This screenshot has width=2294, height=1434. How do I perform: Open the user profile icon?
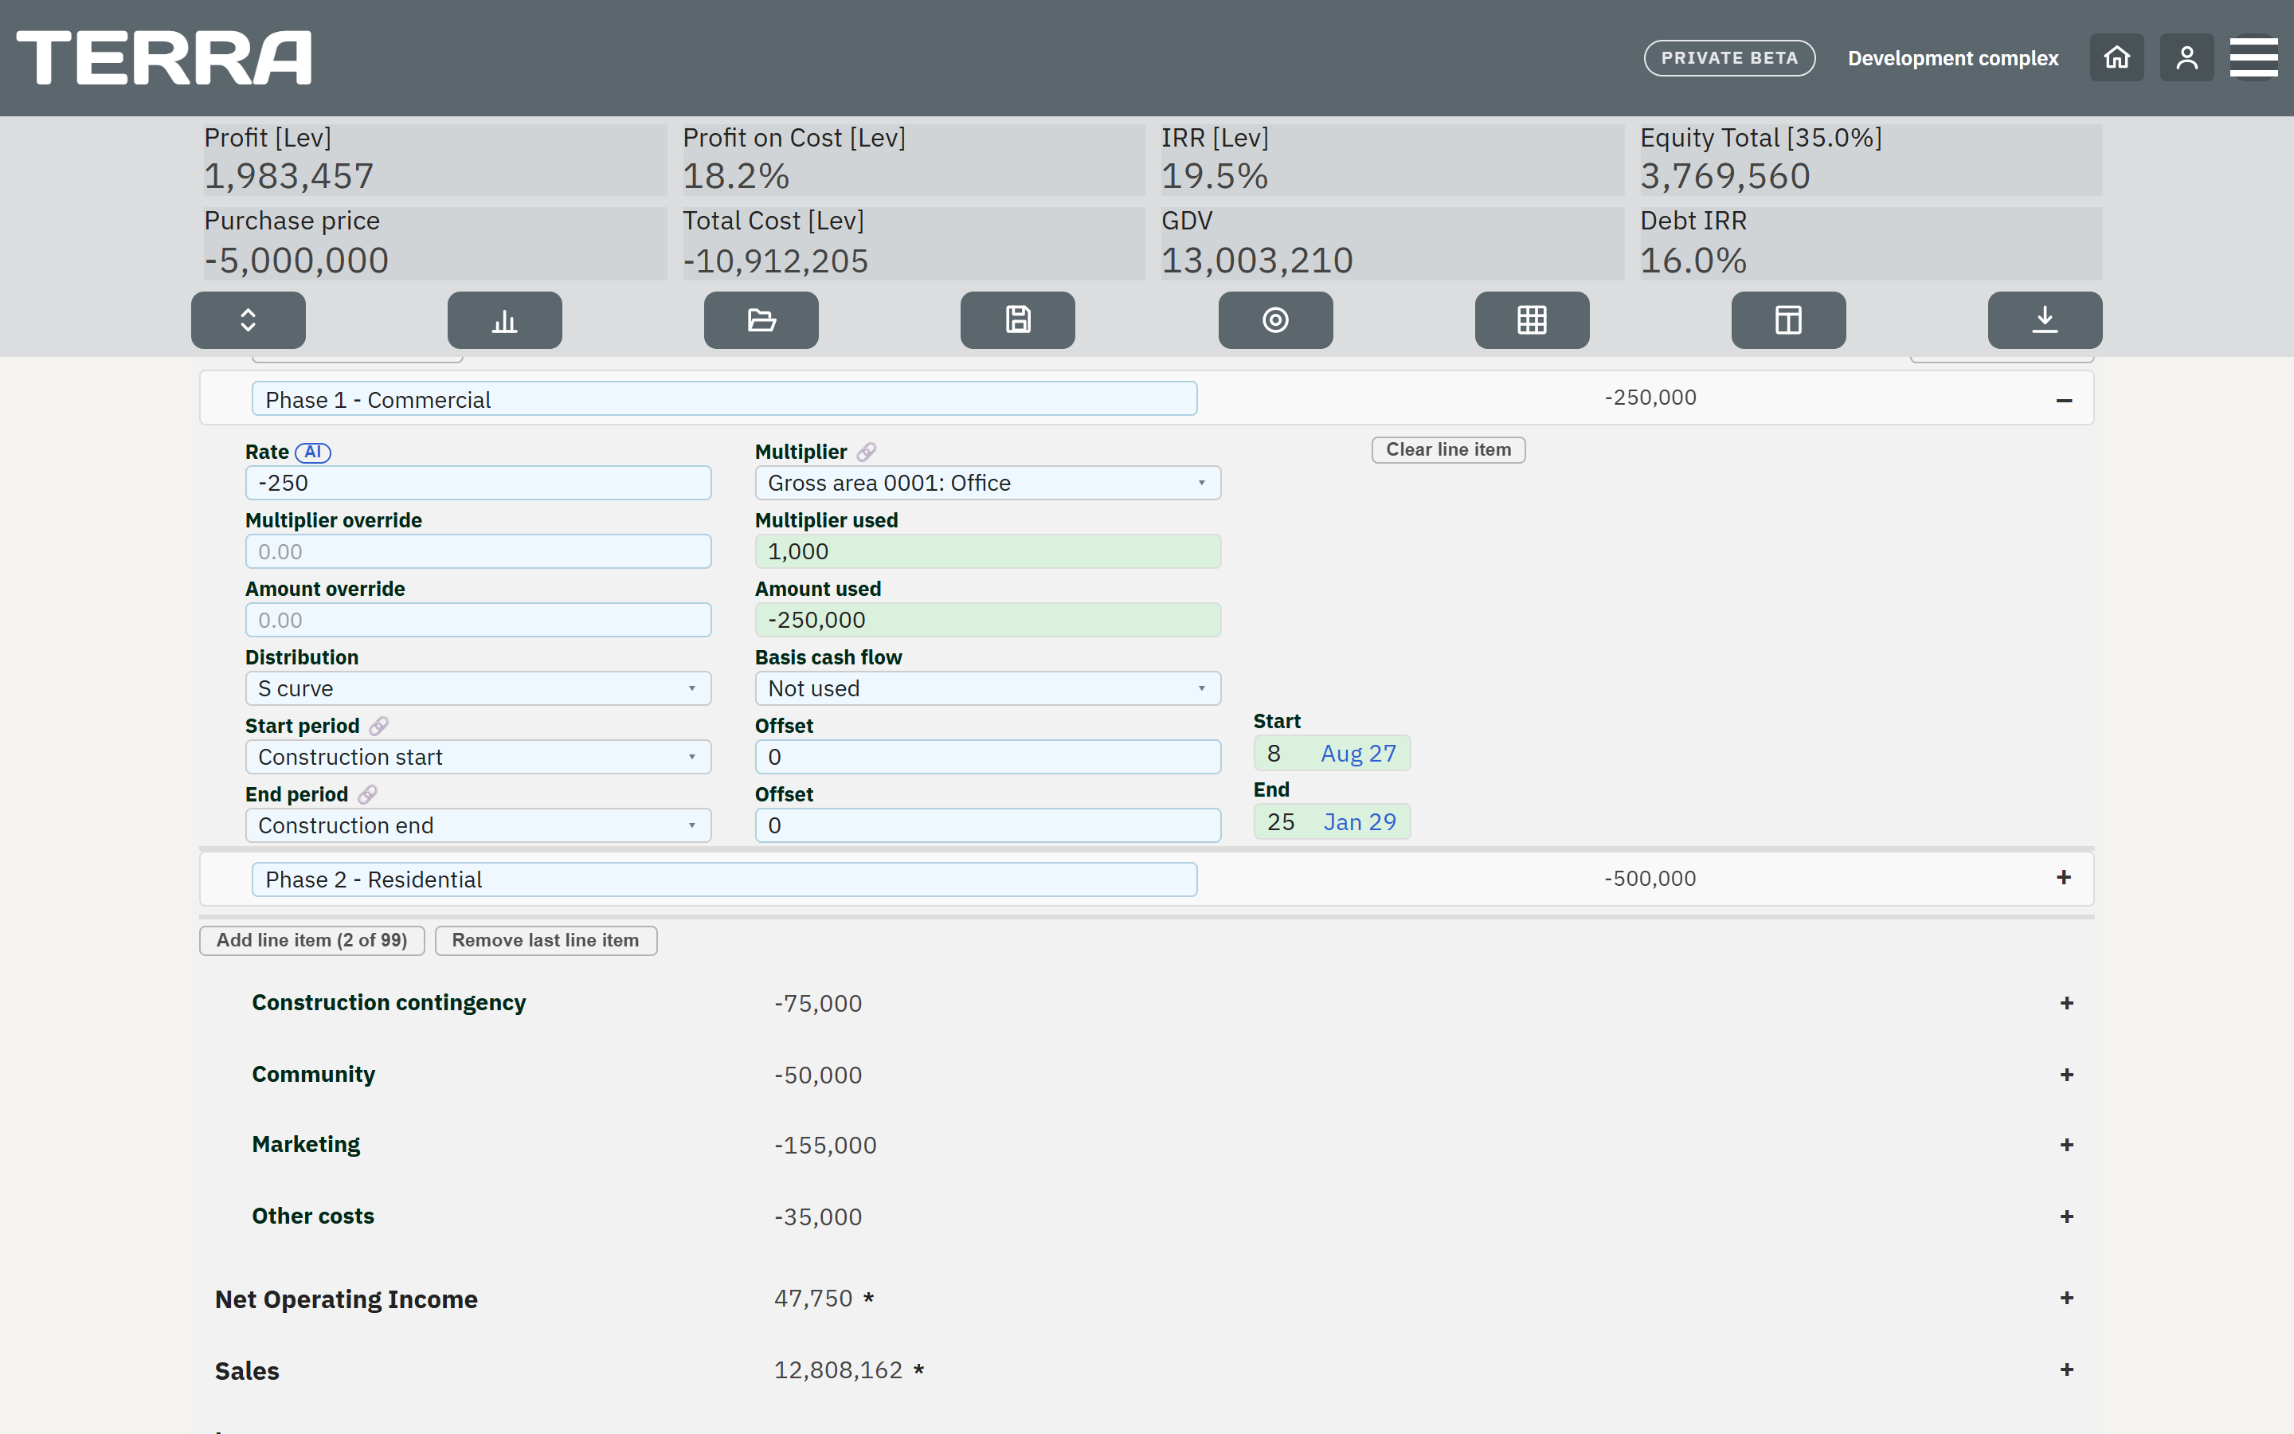click(x=2186, y=58)
